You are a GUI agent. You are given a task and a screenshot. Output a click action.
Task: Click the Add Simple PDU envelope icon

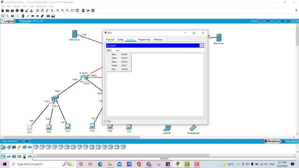48,16
